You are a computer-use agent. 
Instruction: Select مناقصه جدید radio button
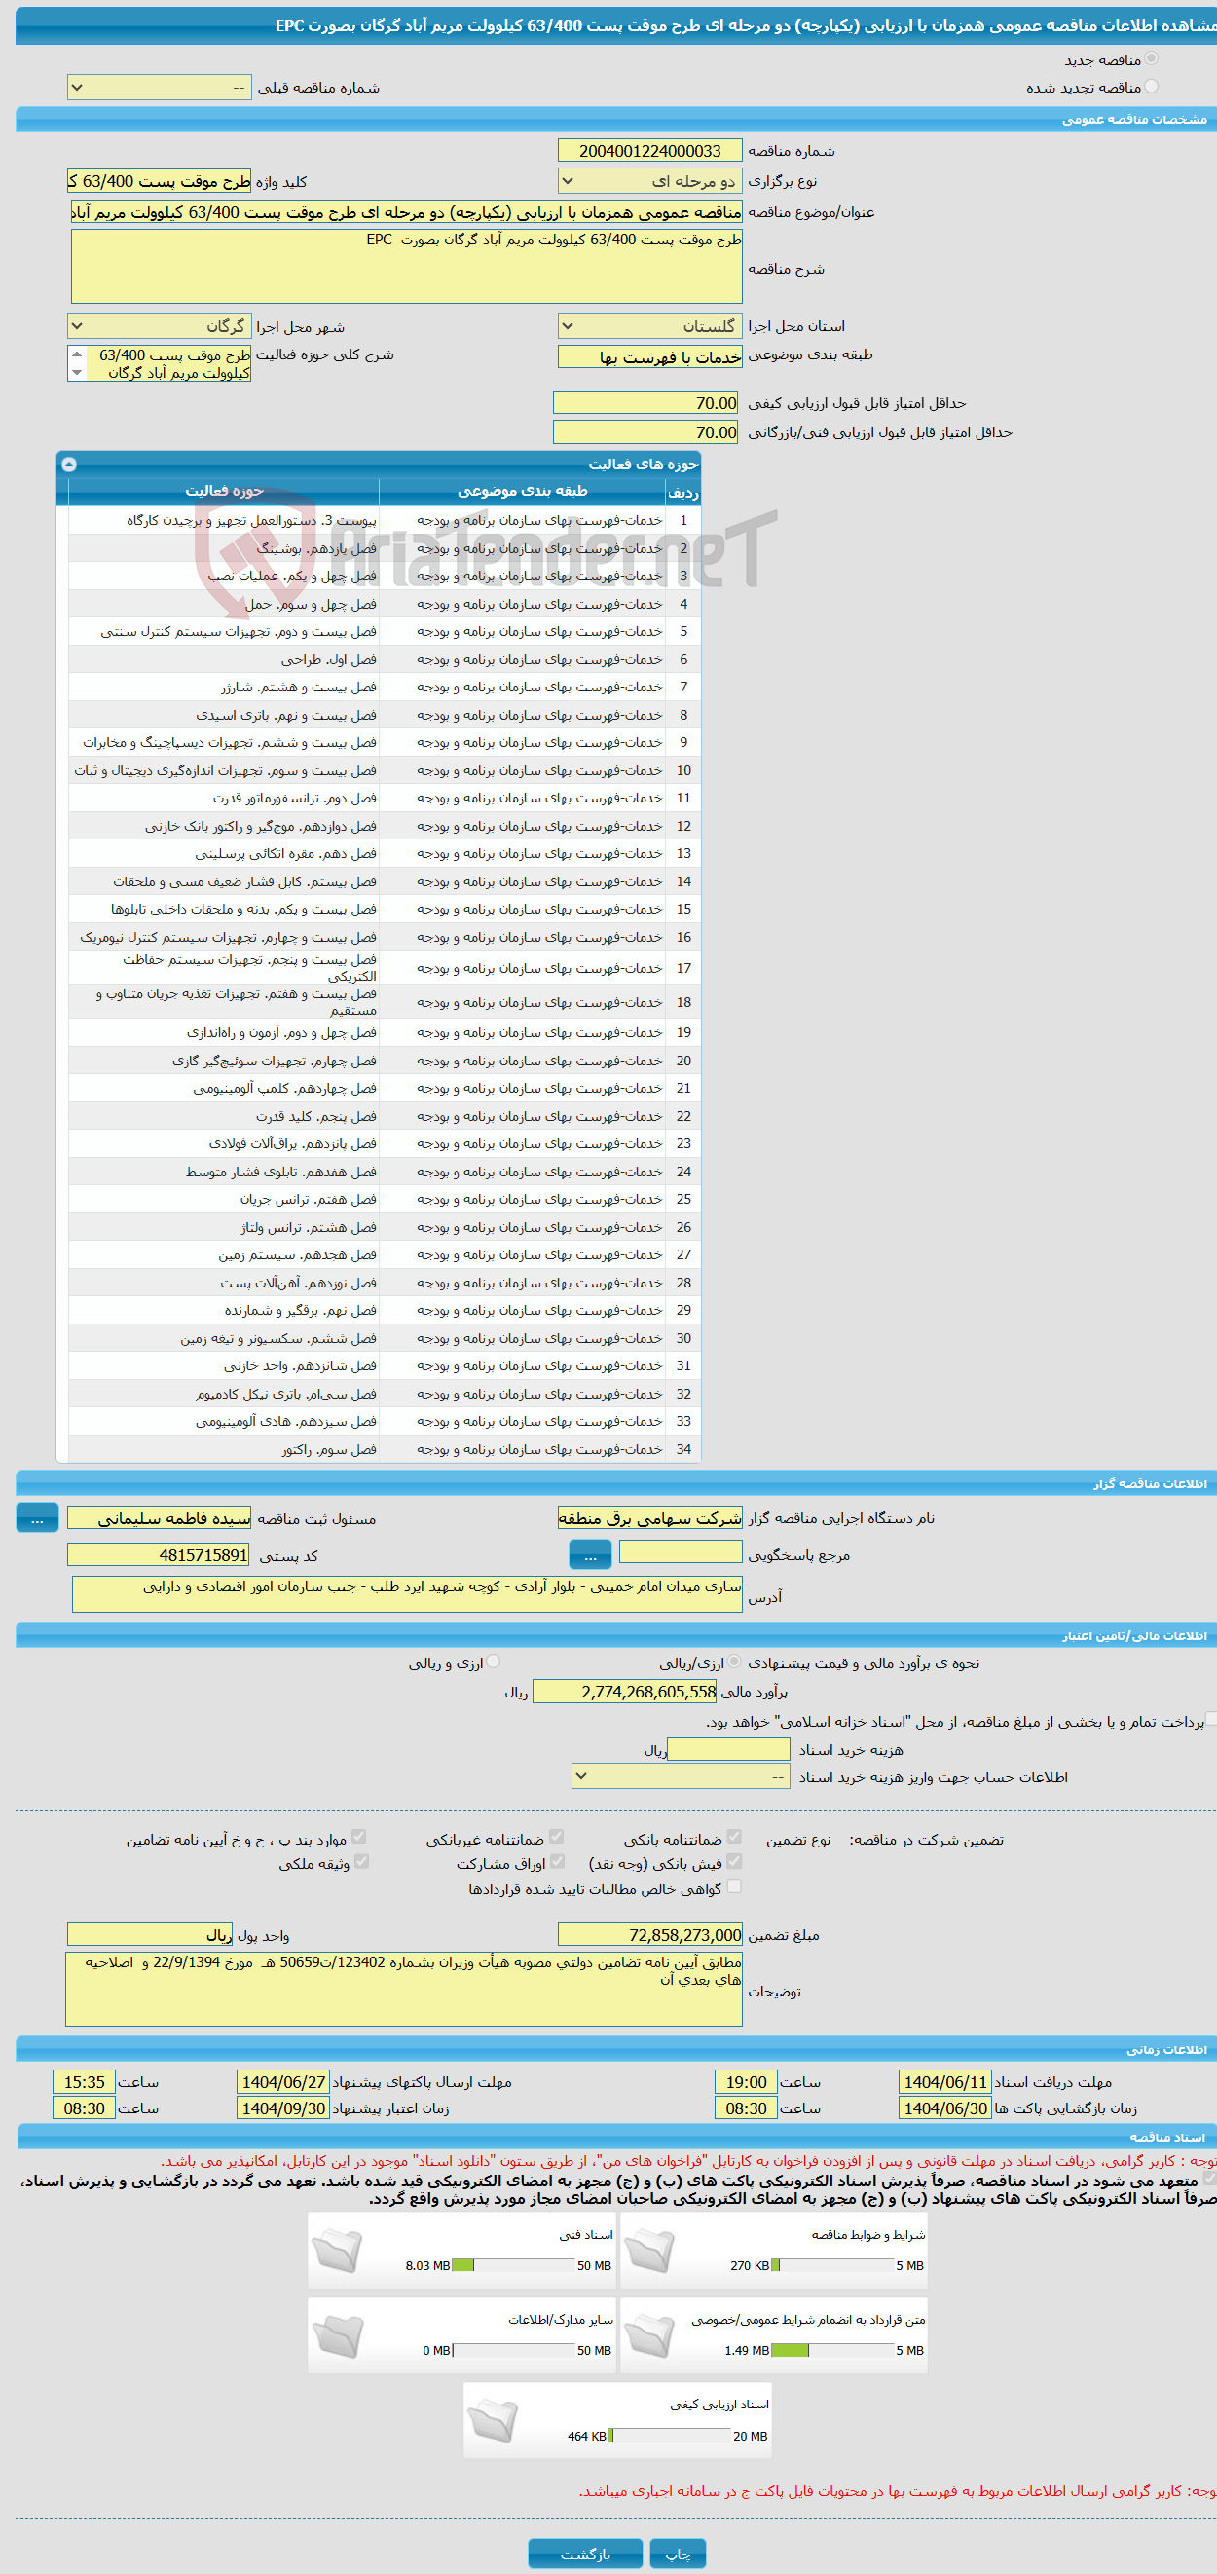point(1151,59)
